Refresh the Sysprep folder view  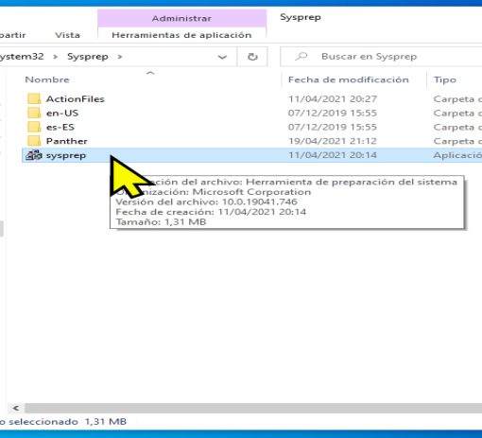click(x=252, y=57)
